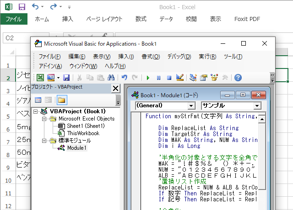Run the macro with the green play button

click(x=148, y=78)
